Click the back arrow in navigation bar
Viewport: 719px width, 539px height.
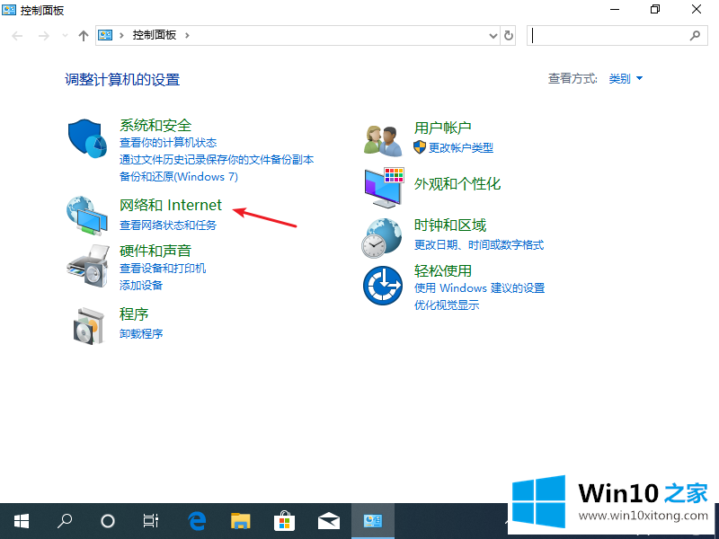(x=17, y=36)
